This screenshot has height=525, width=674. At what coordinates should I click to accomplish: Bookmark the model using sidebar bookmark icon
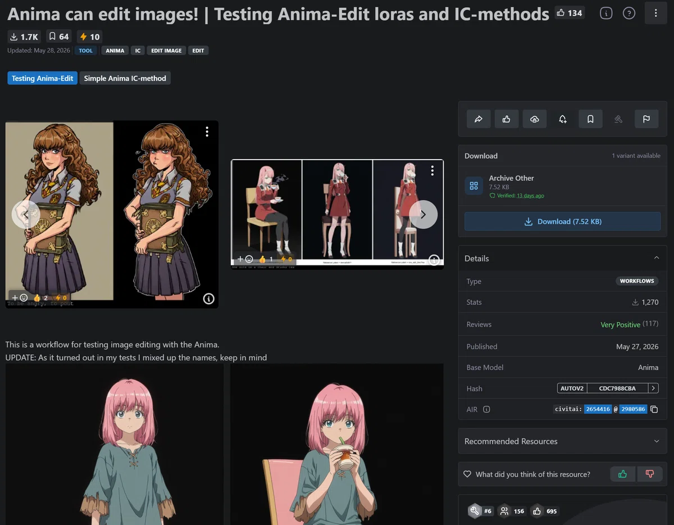(x=590, y=119)
